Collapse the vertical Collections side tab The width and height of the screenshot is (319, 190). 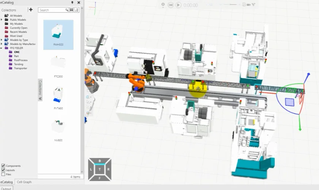(x=40, y=90)
